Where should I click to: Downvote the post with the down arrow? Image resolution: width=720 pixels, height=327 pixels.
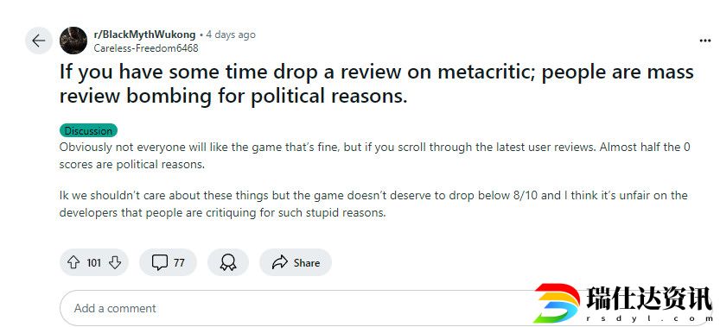tap(115, 263)
